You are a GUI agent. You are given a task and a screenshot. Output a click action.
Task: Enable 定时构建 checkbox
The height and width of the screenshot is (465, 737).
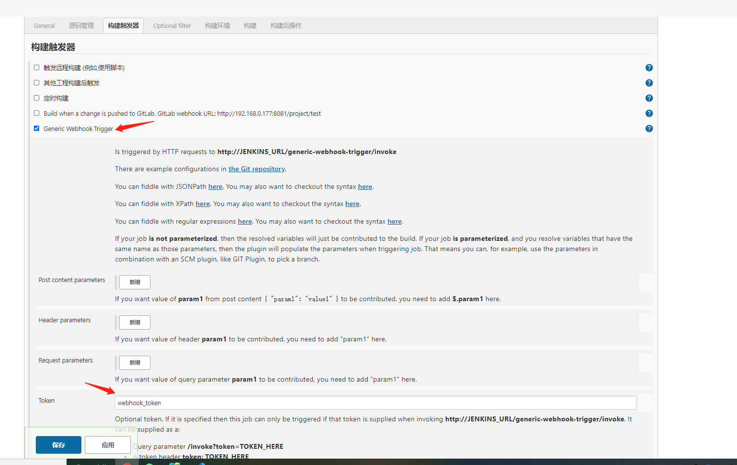[x=36, y=98]
